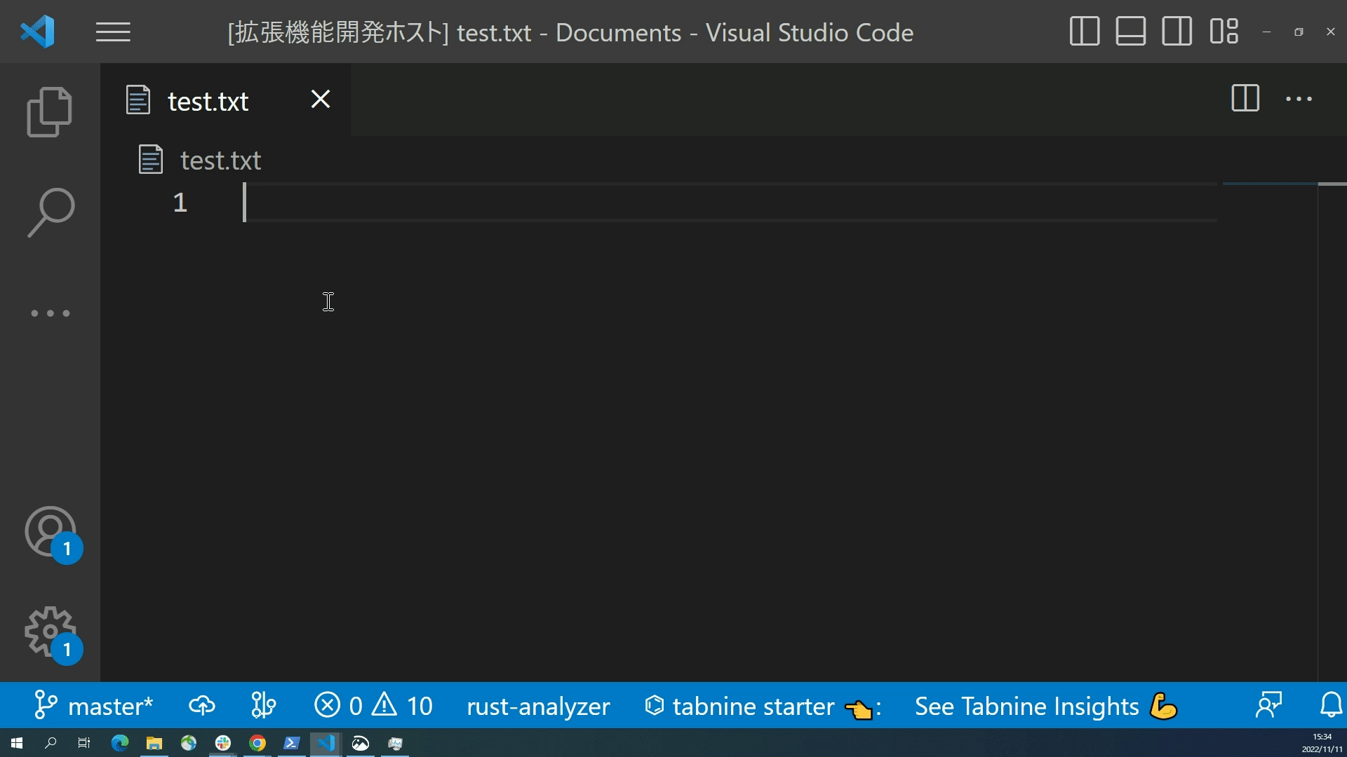Close the test.txt tab
The width and height of the screenshot is (1347, 757).
[321, 100]
